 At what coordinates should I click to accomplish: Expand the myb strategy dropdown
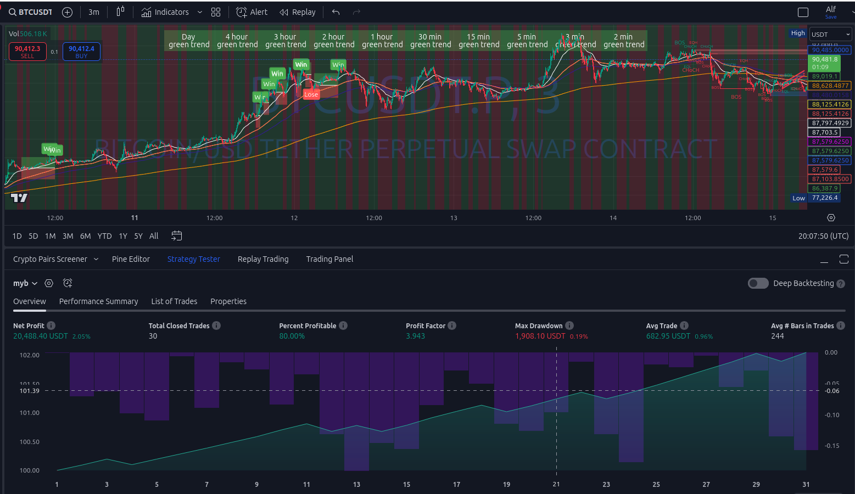coord(35,283)
